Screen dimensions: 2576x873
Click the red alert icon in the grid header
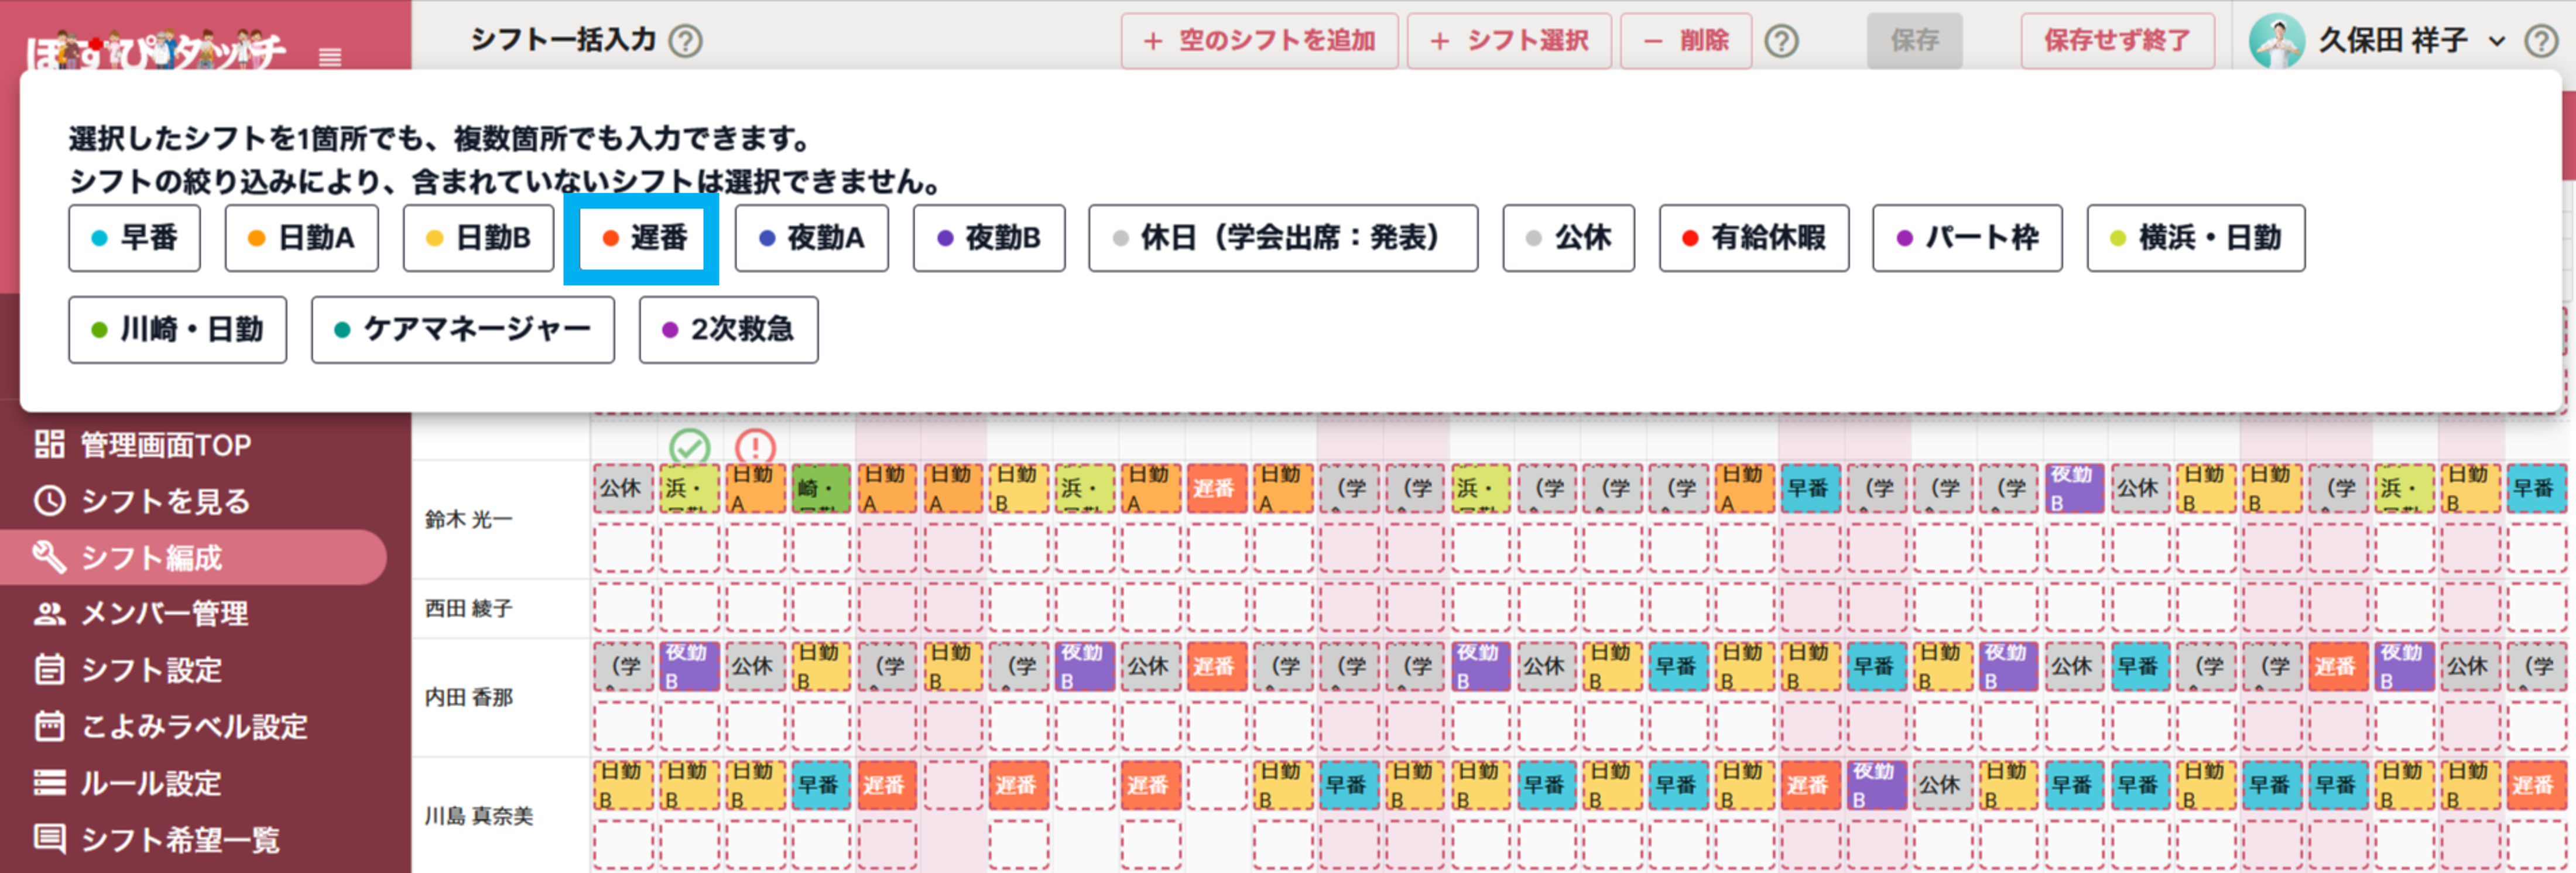point(755,444)
